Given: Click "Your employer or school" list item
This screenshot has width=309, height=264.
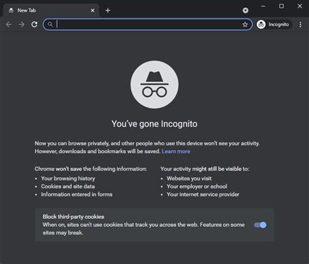Looking at the screenshot, I should click(x=197, y=186).
